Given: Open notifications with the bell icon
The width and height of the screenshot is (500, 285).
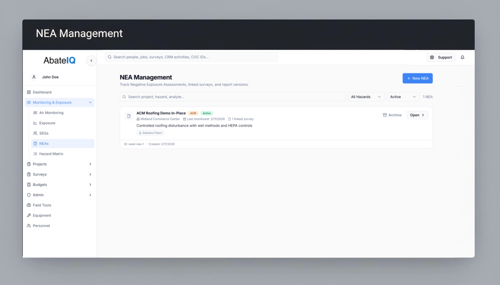Looking at the screenshot, I should 462,58.
